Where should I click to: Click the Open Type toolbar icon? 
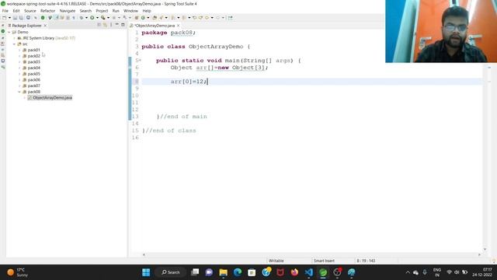(x=155, y=18)
